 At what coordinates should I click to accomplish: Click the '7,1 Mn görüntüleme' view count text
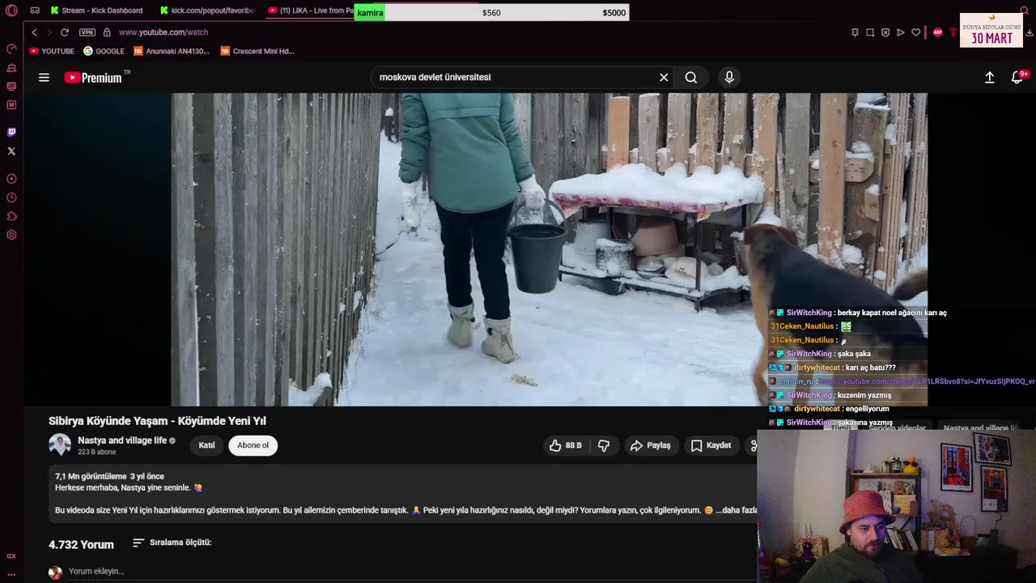tap(91, 476)
